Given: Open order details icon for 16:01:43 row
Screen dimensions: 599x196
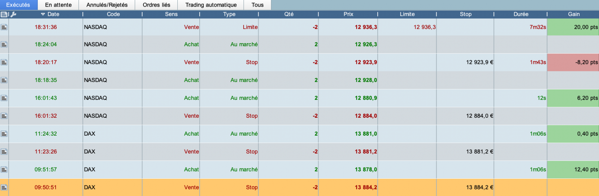Looking at the screenshot, I should pos(4,98).
